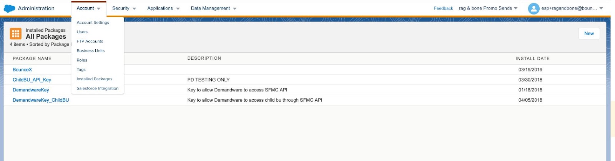Click the install date 04/05/2018

(530, 100)
